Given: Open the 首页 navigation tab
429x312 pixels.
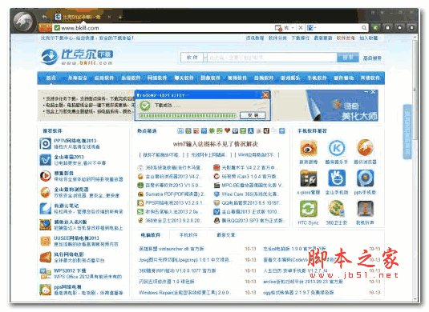Looking at the screenshot, I should tap(51, 78).
